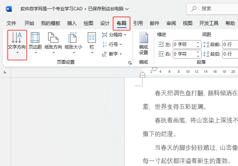The width and height of the screenshot is (238, 166).
Task: Click the 段后 spacing 0 行 field
Action: (230, 54)
